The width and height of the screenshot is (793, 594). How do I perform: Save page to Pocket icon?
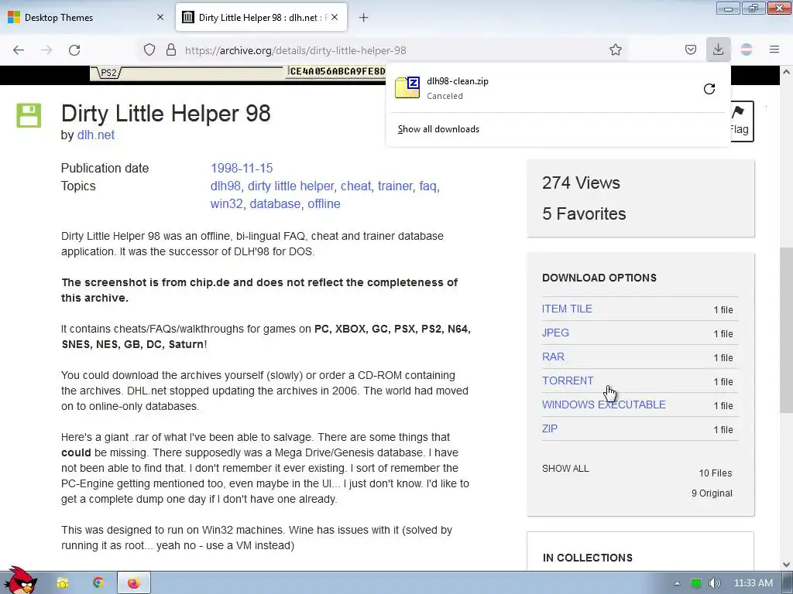click(x=691, y=49)
